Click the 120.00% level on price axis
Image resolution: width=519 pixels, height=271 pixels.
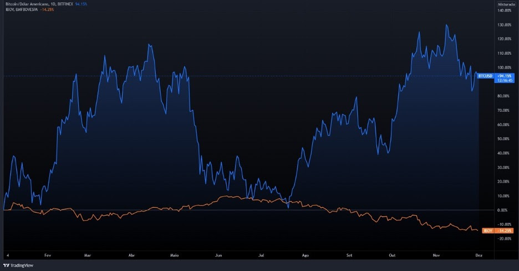(505, 39)
